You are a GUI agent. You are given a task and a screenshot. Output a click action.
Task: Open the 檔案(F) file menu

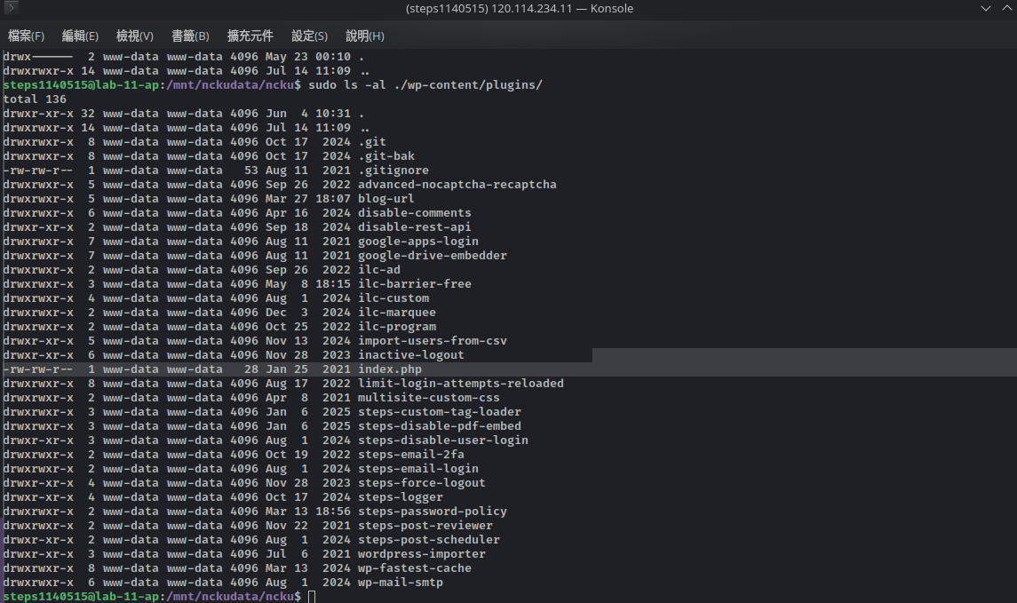[26, 36]
